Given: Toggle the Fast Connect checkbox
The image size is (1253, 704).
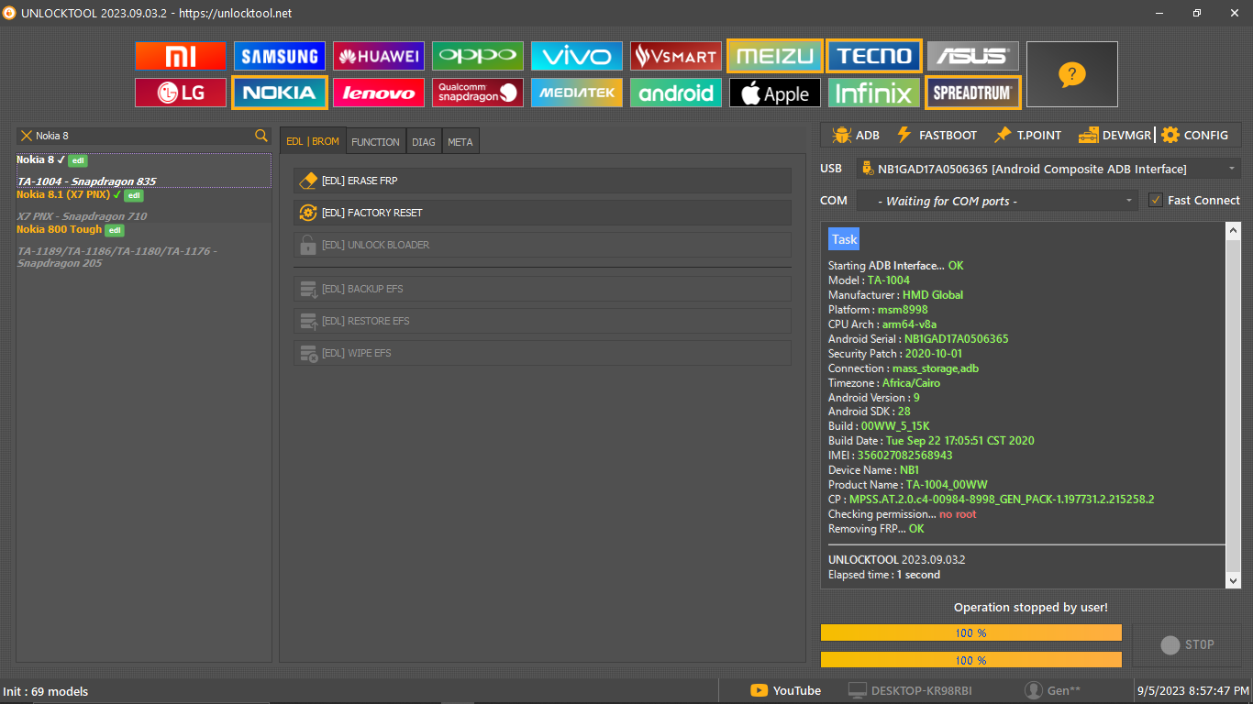Looking at the screenshot, I should (1155, 200).
